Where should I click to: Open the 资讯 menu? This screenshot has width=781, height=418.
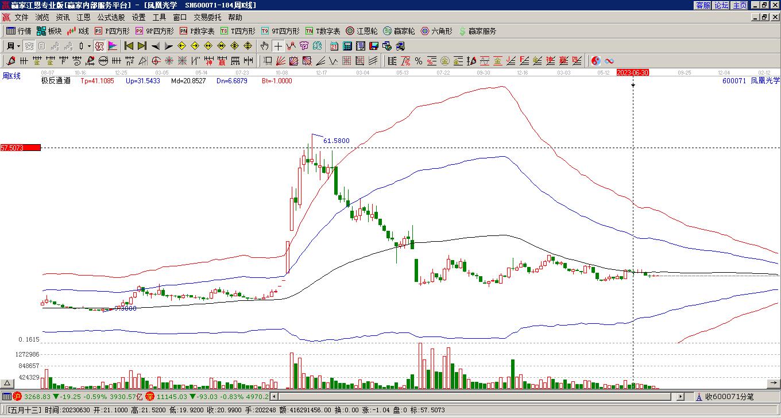[x=63, y=18]
